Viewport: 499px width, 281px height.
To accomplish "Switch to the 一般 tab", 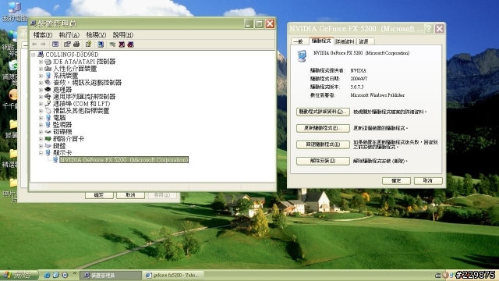I will (x=299, y=41).
